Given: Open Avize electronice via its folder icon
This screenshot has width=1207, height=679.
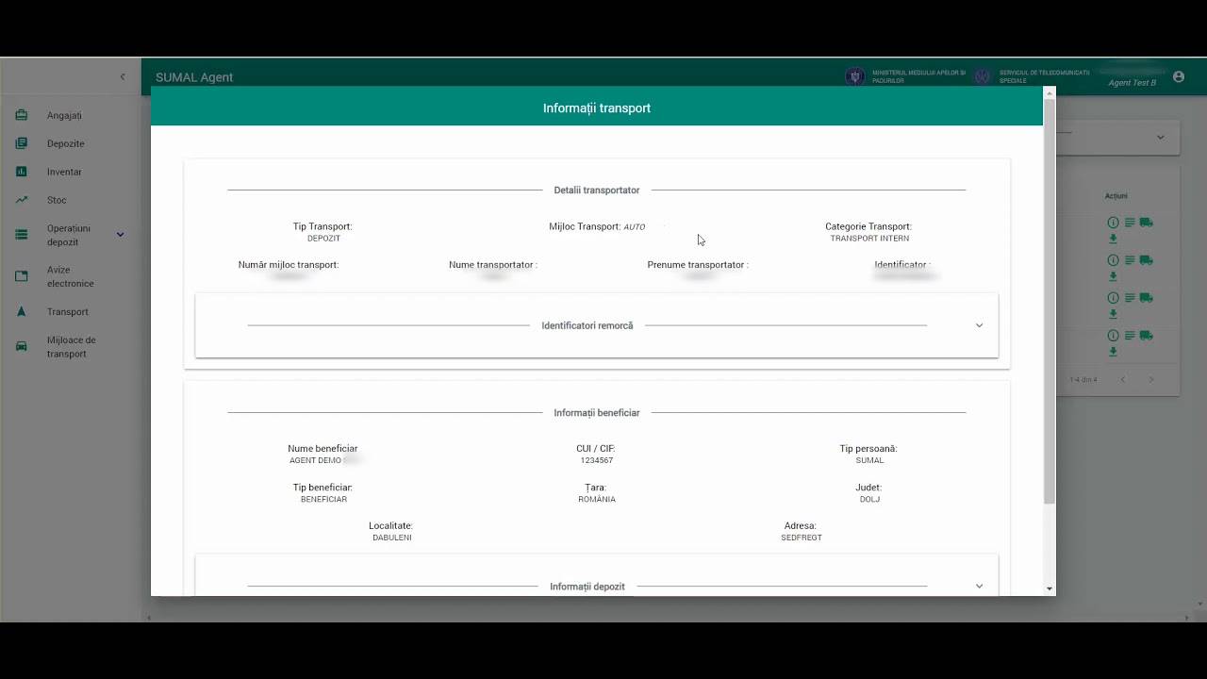Looking at the screenshot, I should (21, 275).
